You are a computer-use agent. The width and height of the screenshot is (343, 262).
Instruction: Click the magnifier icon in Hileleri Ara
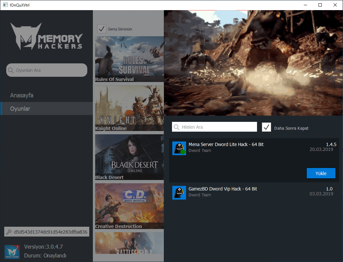pyautogui.click(x=176, y=127)
